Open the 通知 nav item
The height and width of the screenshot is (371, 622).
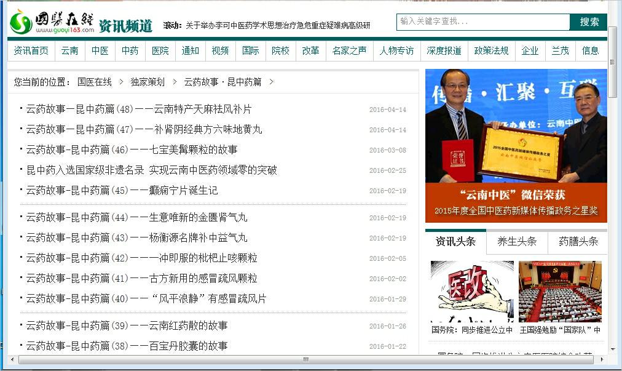coord(191,51)
